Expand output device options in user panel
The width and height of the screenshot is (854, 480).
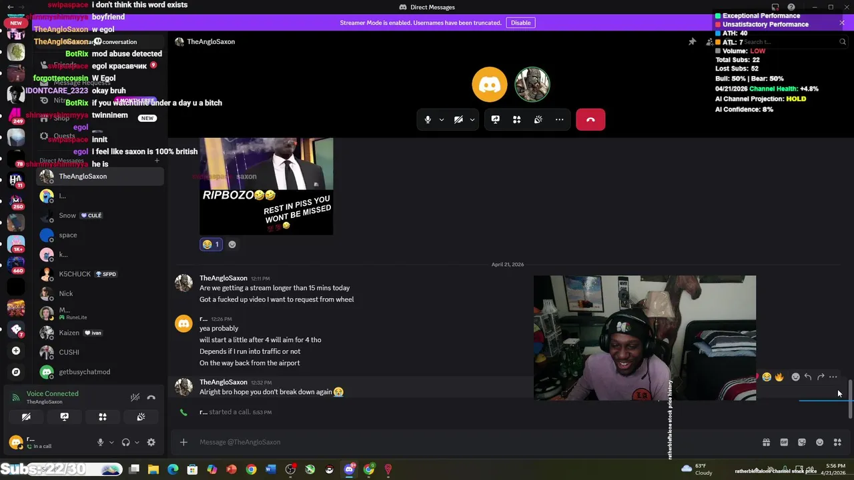pyautogui.click(x=137, y=442)
